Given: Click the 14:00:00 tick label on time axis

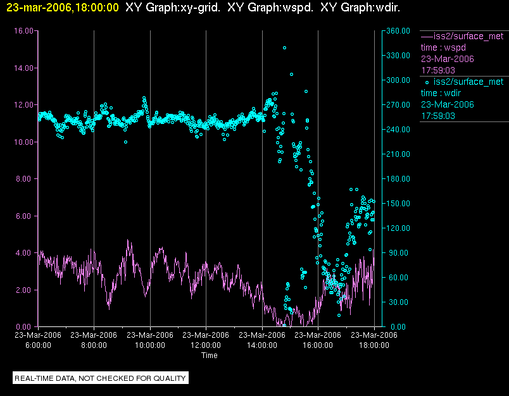Looking at the screenshot, I should 262,345.
